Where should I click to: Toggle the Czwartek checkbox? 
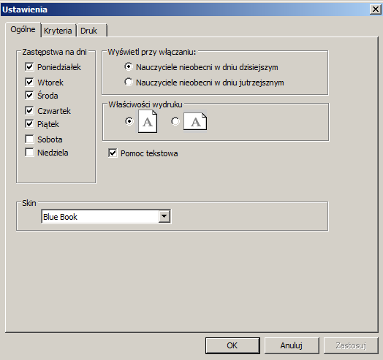pos(29,110)
